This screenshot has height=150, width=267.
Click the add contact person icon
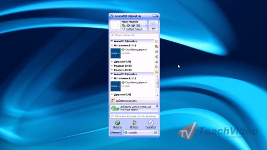(x=113, y=100)
